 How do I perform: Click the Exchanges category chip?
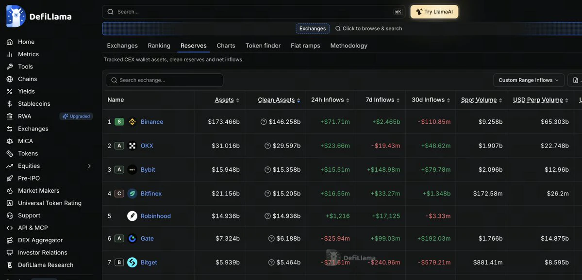tap(313, 29)
